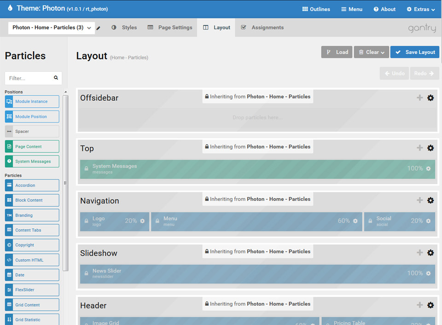442x325 pixels.
Task: Open Logo particle settings gear
Action: coord(142,221)
